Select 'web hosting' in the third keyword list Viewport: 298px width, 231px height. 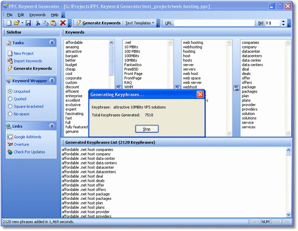point(193,42)
